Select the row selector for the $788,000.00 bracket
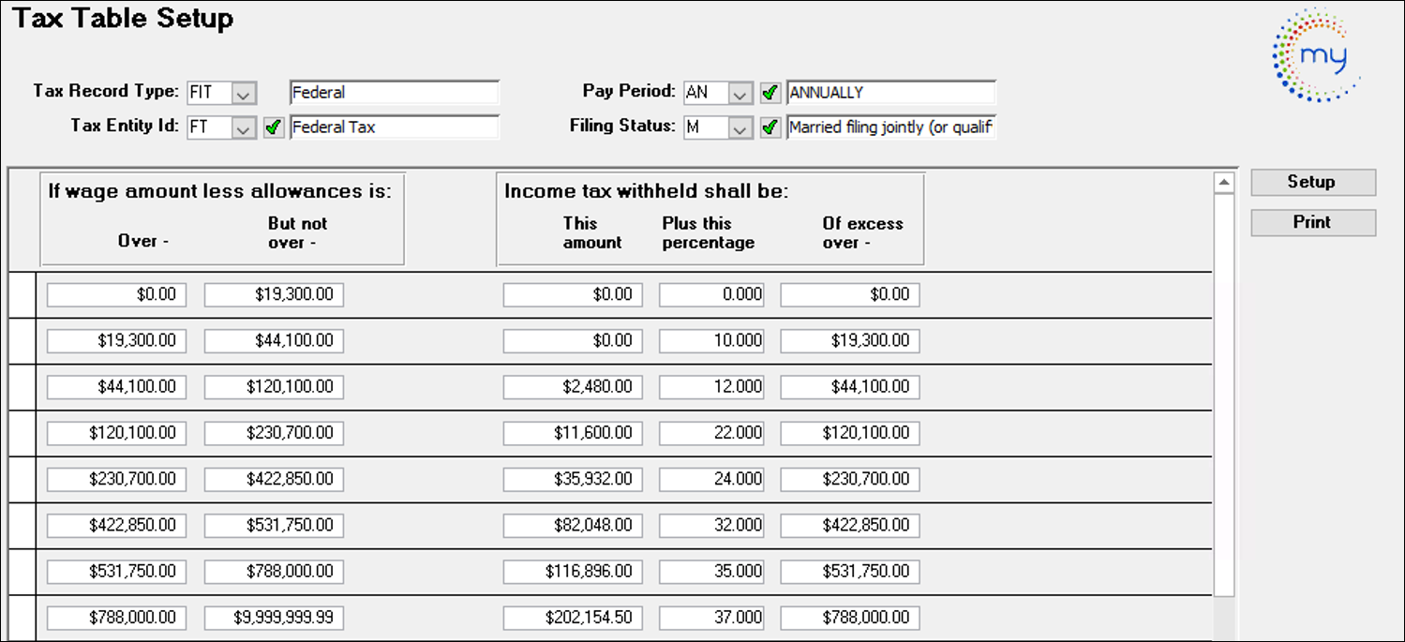Viewport: 1405px width, 642px height. [22, 619]
